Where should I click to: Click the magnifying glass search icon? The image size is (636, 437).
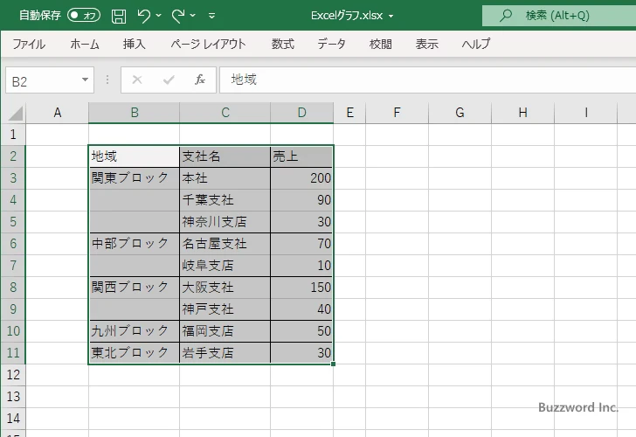(505, 16)
